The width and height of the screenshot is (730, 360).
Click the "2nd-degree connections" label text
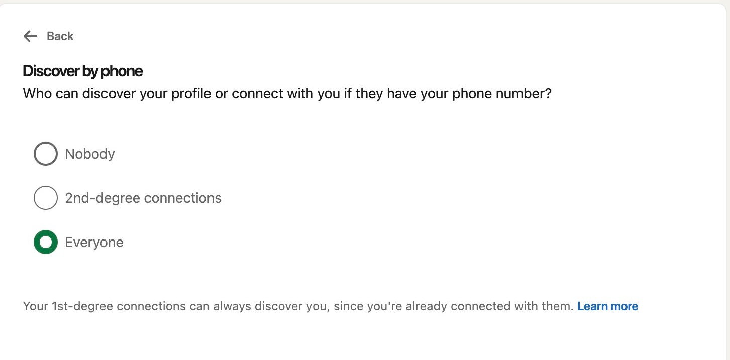coord(143,198)
